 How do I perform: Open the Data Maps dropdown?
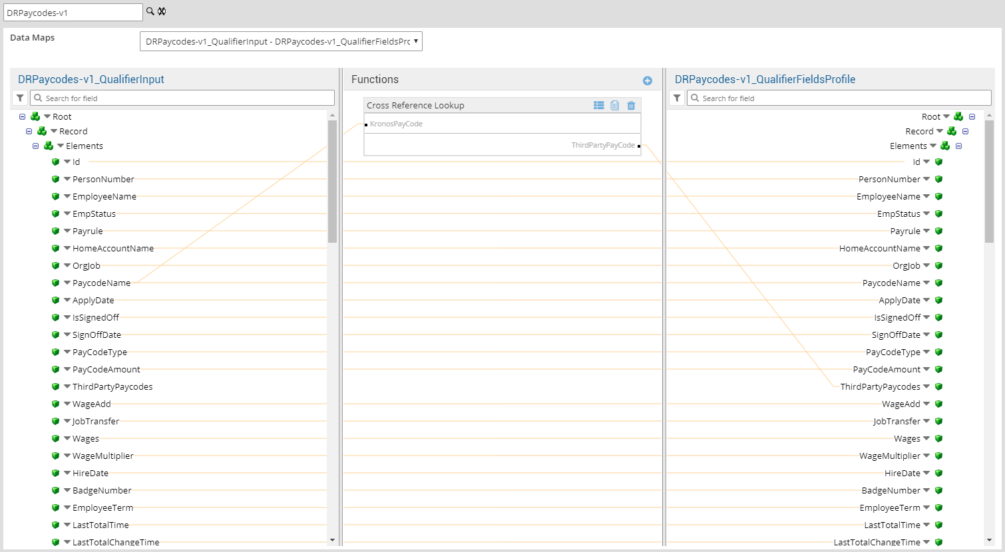(x=281, y=41)
